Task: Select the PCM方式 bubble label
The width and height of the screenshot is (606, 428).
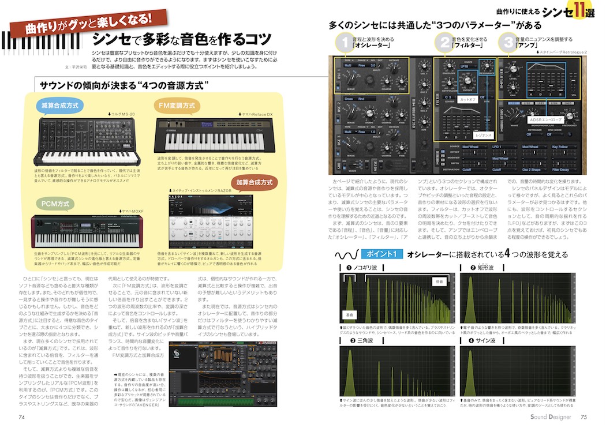Action: pyautogui.click(x=55, y=204)
